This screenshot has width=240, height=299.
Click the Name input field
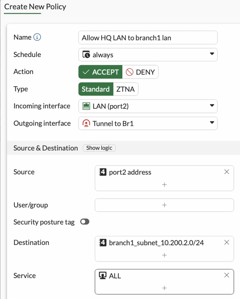click(x=148, y=38)
